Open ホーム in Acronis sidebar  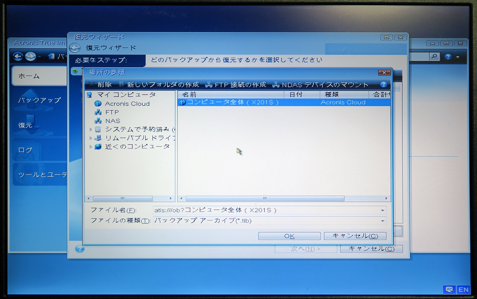pos(40,76)
